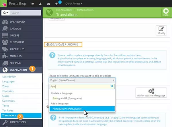Click the blue notification badge above the trophy

pos(60,2)
